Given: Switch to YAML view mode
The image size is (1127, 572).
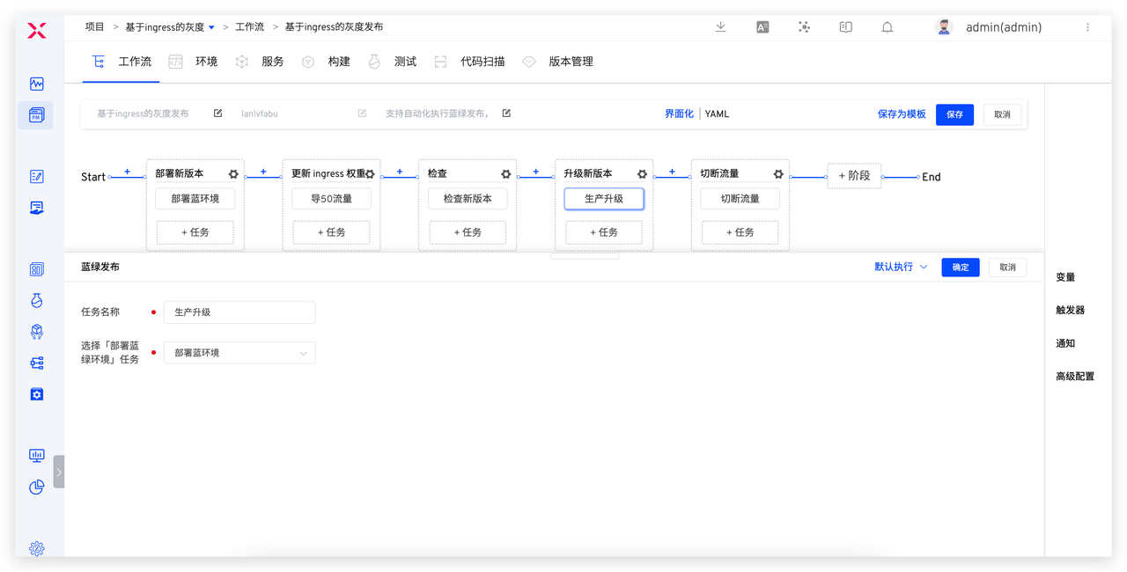Looking at the screenshot, I should pos(717,114).
